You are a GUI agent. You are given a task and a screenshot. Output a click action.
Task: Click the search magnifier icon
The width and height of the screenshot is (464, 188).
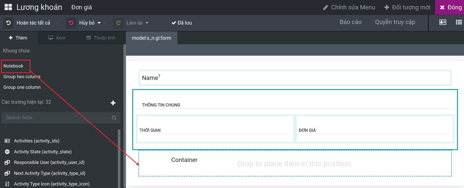[x=114, y=118]
